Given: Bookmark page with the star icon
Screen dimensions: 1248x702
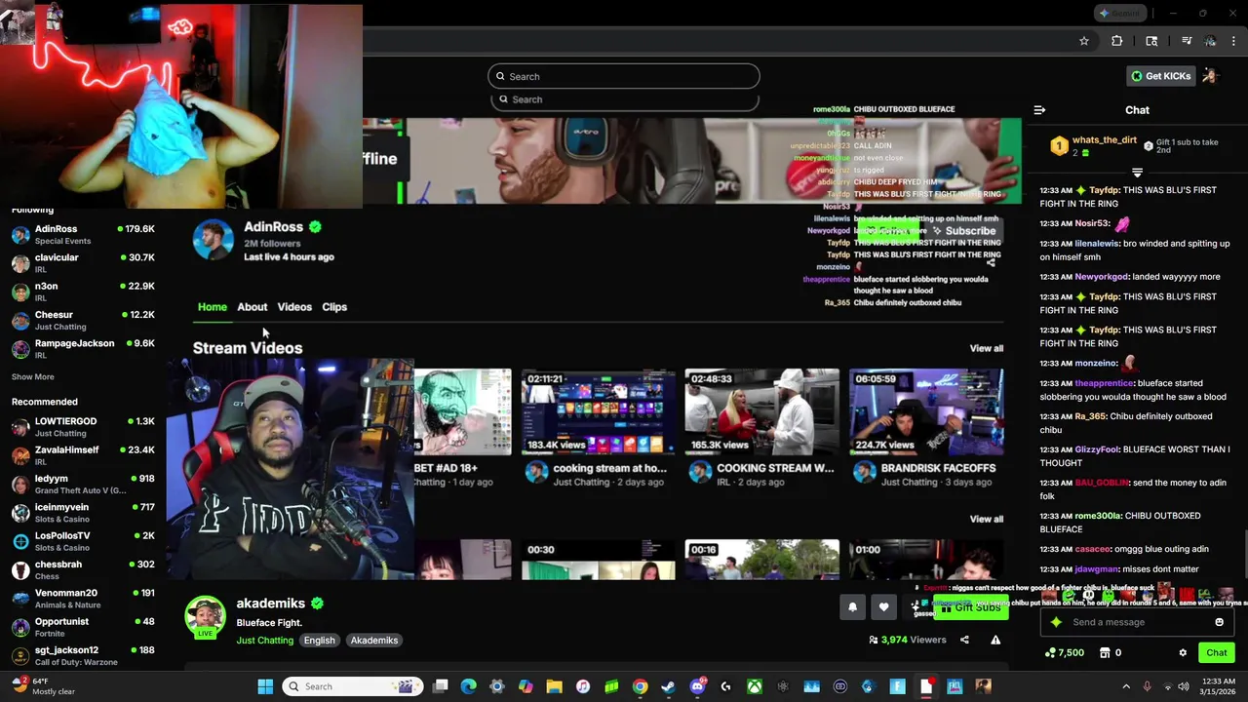Looking at the screenshot, I should 1083,41.
